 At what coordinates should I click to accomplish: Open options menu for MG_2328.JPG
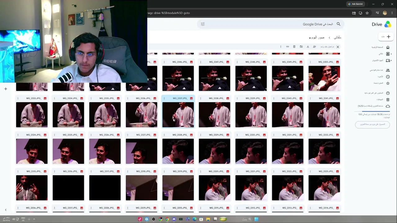tap(164, 135)
